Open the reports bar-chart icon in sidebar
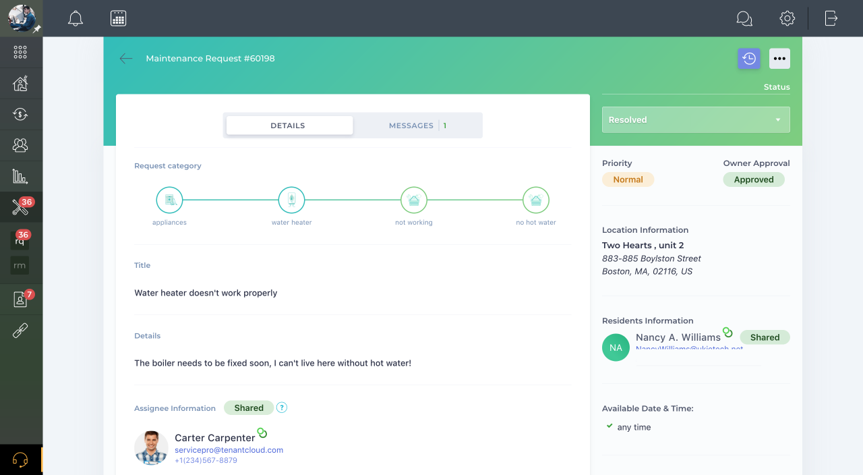The width and height of the screenshot is (863, 475). pos(20,175)
